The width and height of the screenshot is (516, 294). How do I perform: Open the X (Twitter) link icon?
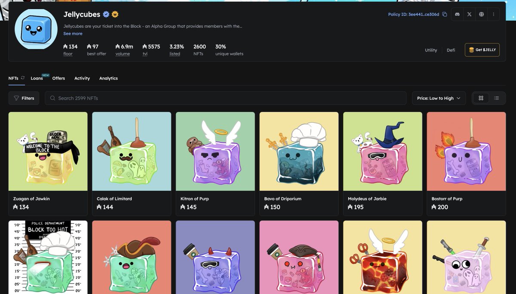(469, 14)
